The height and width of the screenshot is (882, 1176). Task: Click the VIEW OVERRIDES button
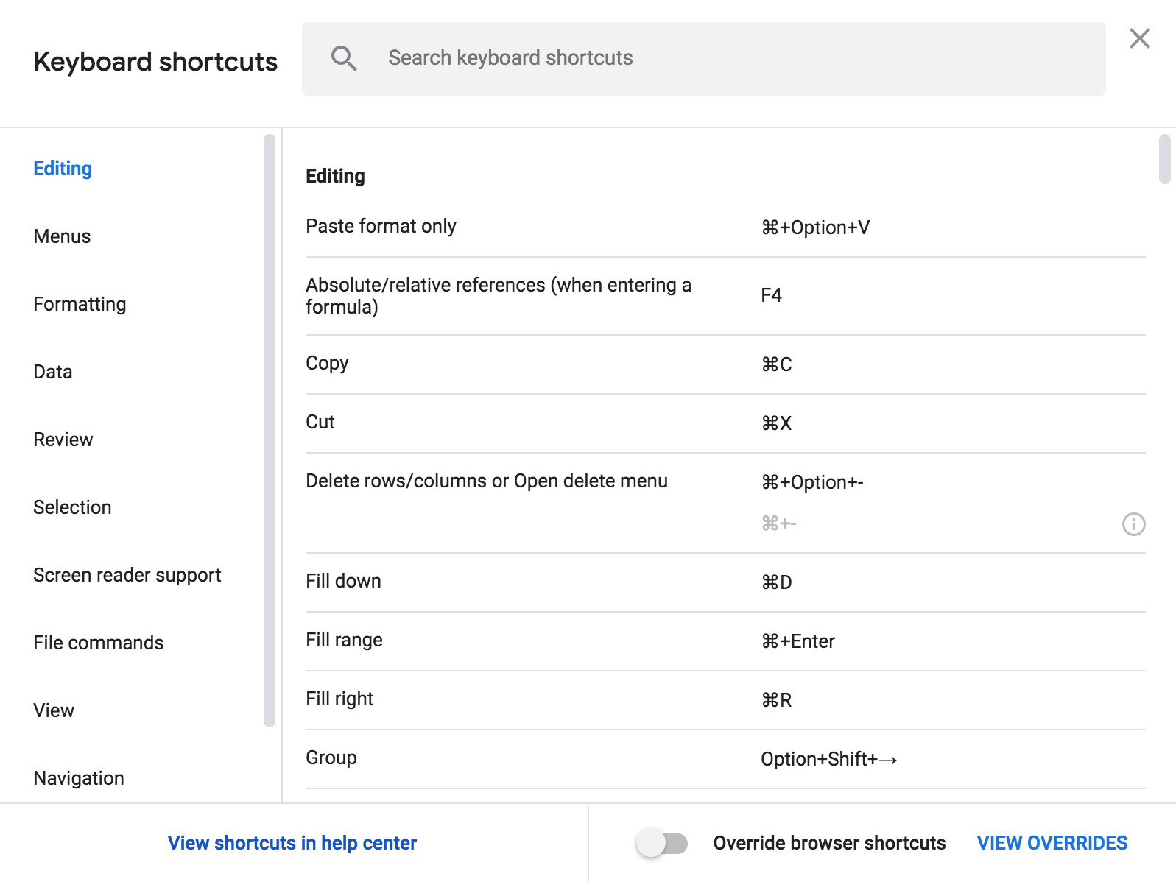(1052, 843)
